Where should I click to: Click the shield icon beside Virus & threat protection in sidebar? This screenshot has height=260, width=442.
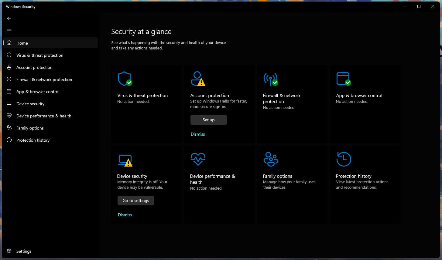click(x=9, y=55)
